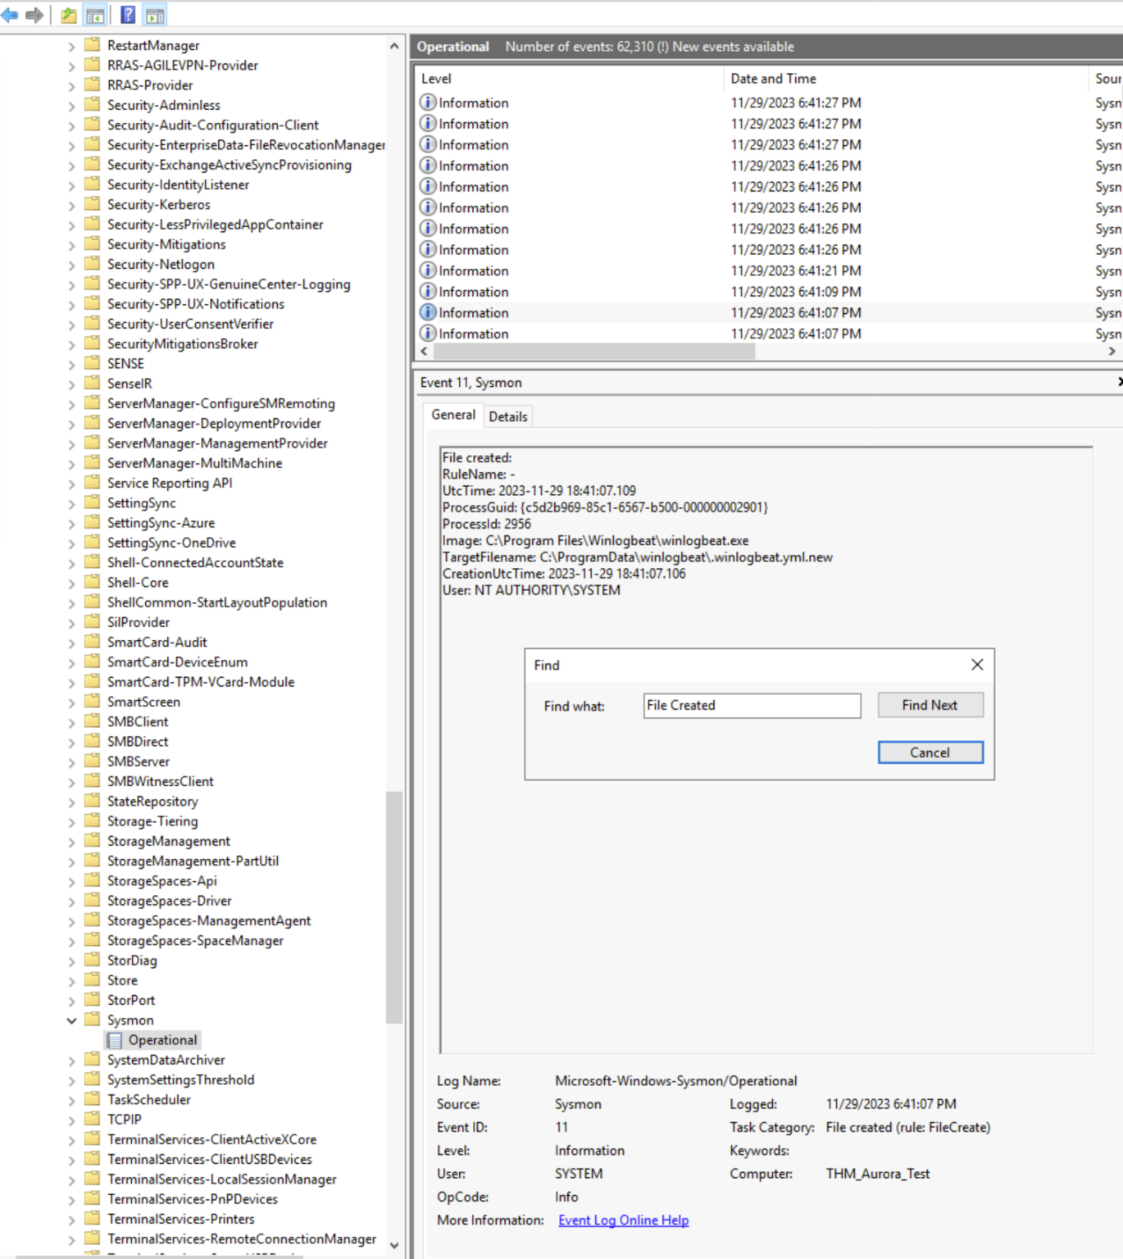The width and height of the screenshot is (1123, 1259).
Task: Click the Back navigation arrow
Action: 10,13
